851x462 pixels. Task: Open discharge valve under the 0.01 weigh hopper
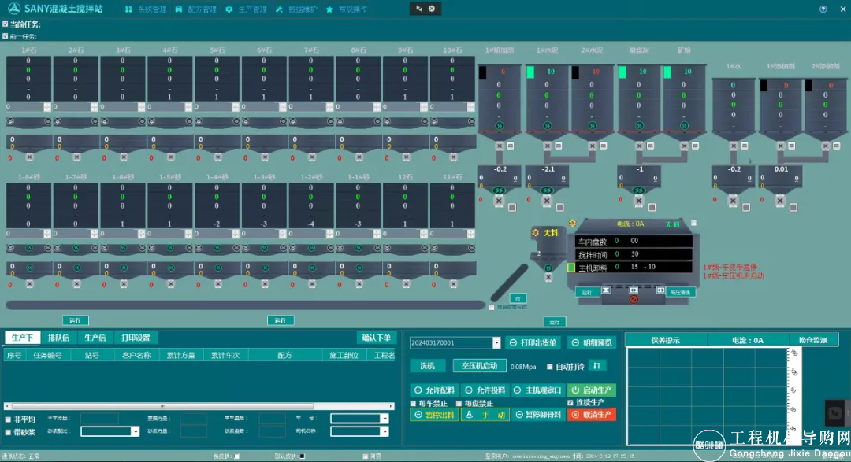pyautogui.click(x=780, y=201)
